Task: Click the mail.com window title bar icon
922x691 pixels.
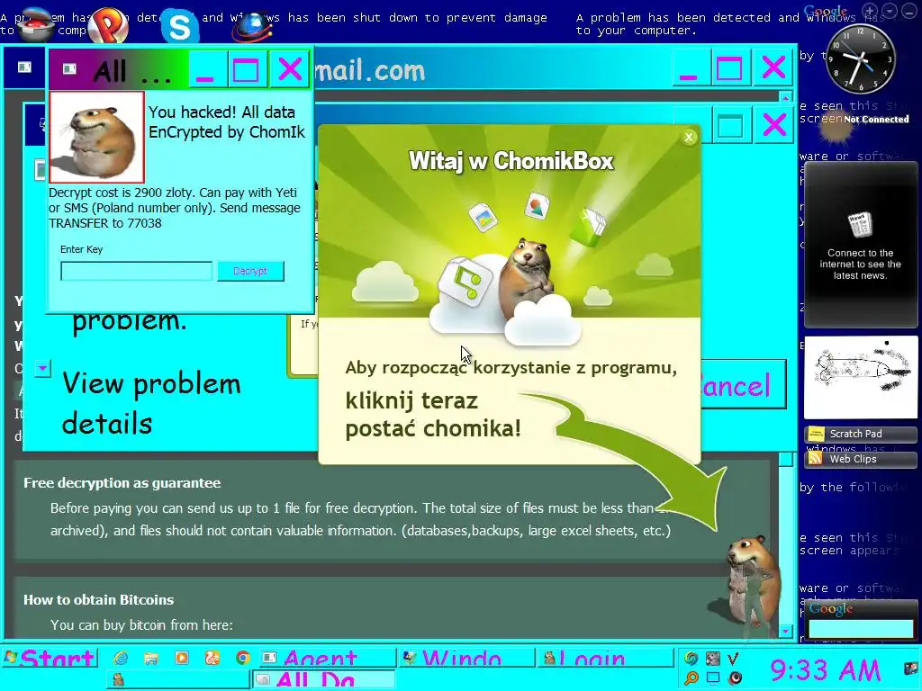Action: 24,67
